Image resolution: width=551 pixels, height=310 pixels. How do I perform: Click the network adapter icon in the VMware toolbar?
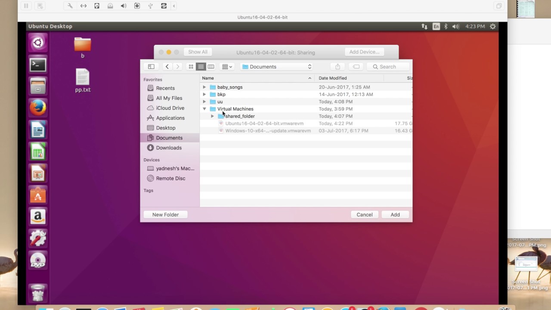84,6
